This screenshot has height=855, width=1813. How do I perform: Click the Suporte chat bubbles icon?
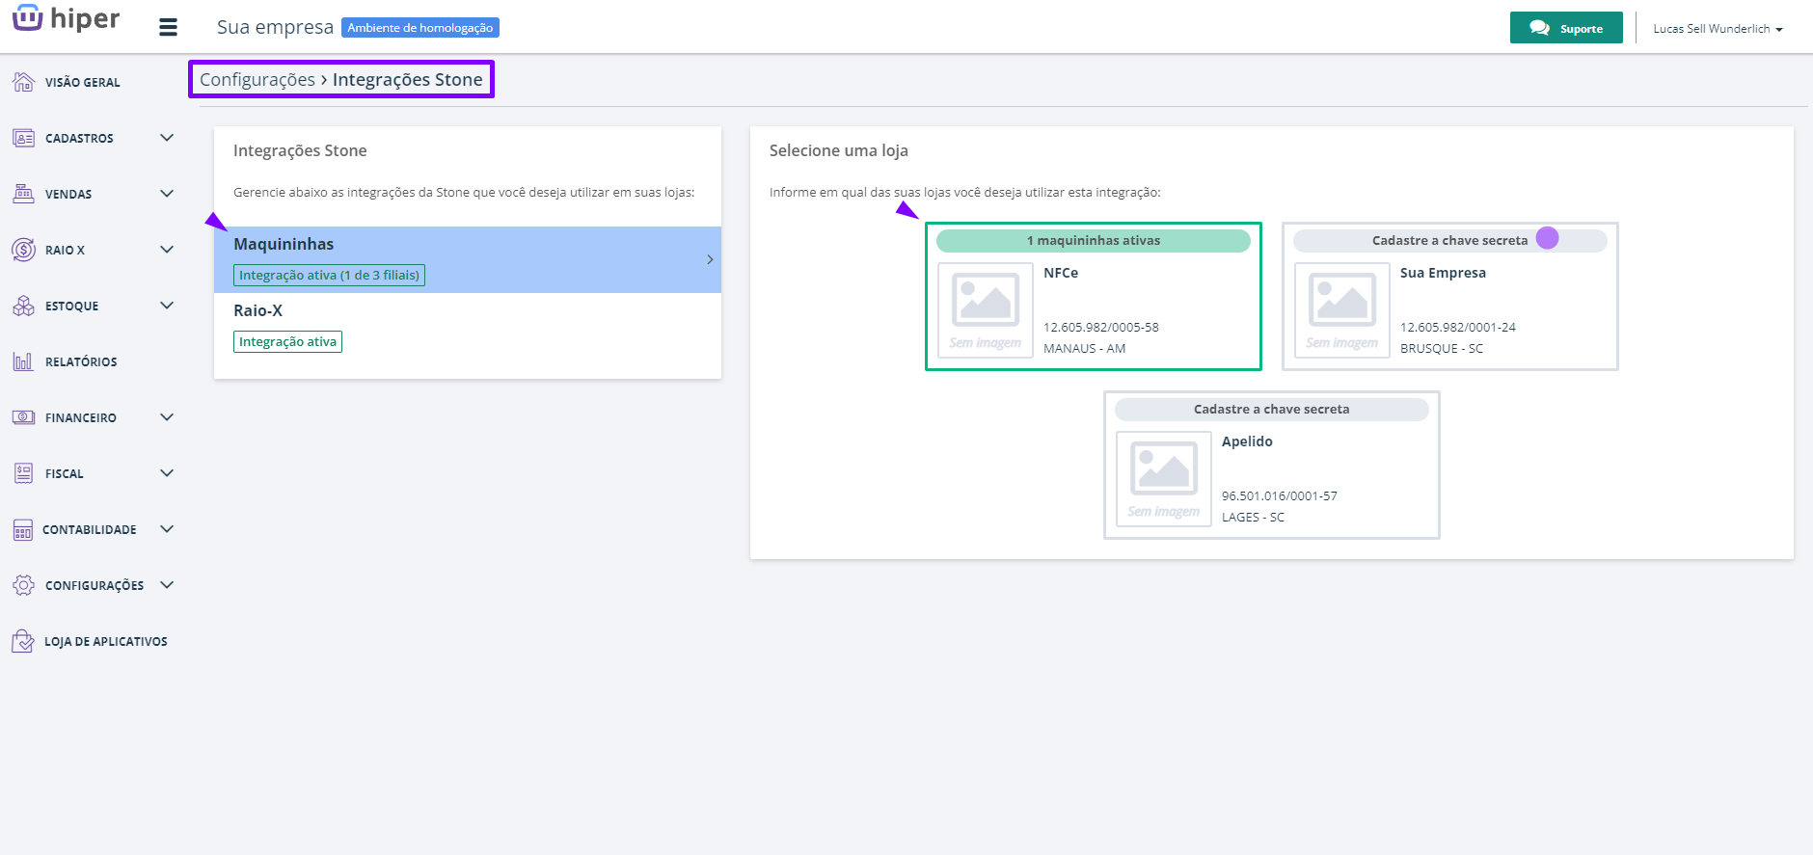point(1540,28)
